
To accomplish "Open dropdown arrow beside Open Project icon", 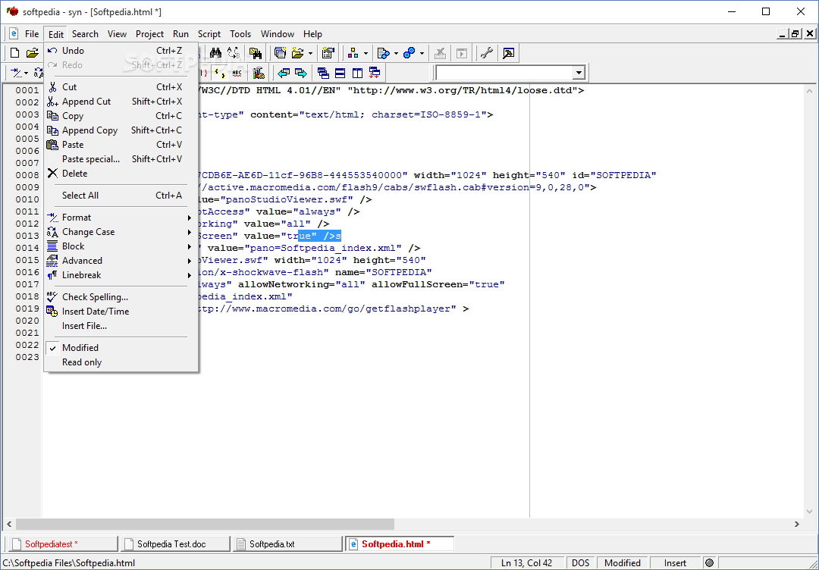I will tap(310, 53).
